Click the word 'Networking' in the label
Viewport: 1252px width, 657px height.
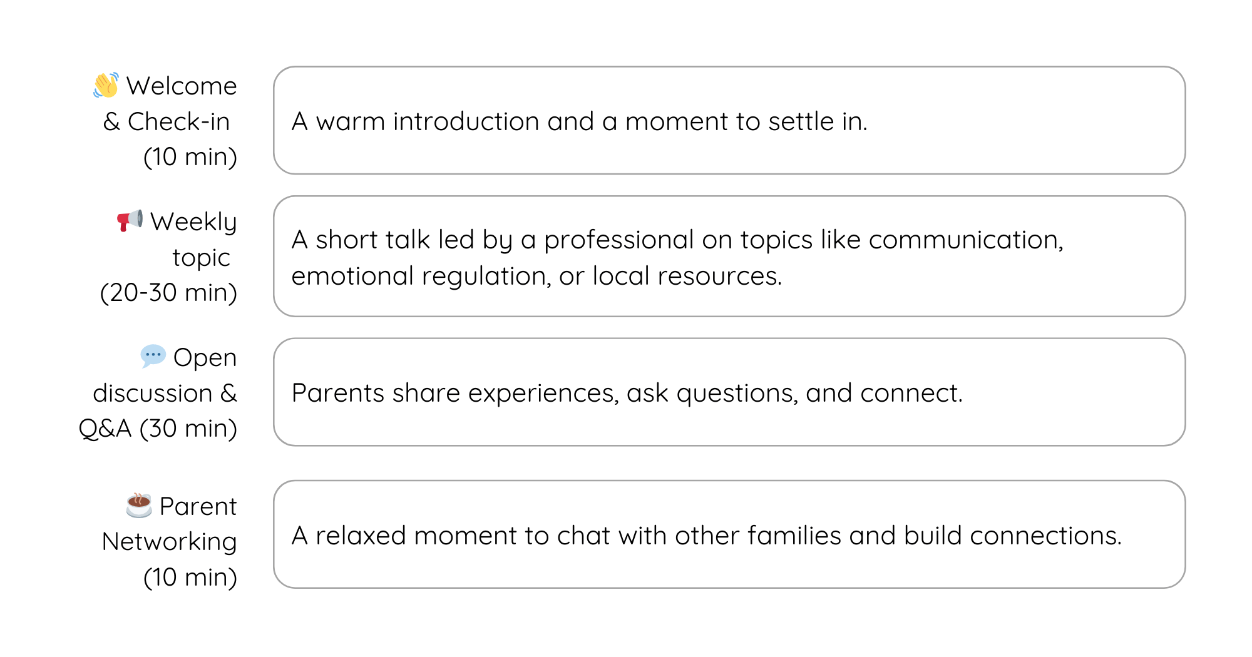tap(170, 542)
